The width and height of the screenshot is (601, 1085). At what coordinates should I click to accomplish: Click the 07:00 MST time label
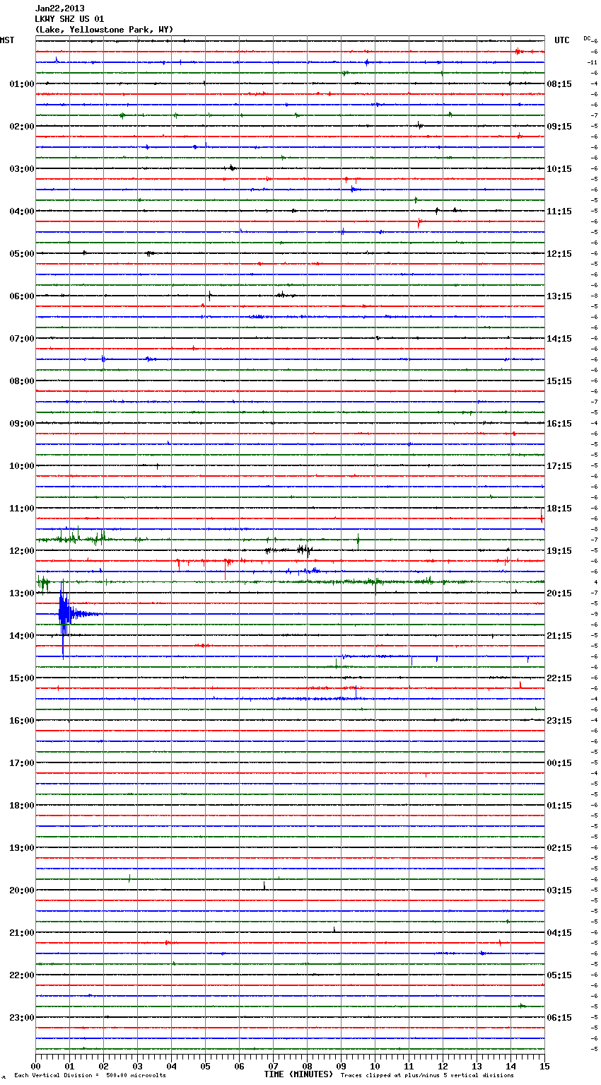(22, 339)
